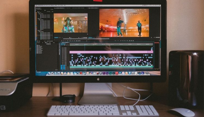The image size is (204, 117).
Task: Open Trash at the Dock's end
Action: click(x=147, y=73)
